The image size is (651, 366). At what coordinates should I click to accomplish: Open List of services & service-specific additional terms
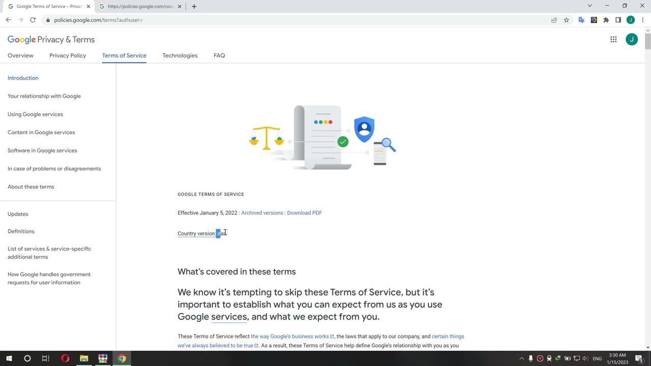[x=49, y=253]
